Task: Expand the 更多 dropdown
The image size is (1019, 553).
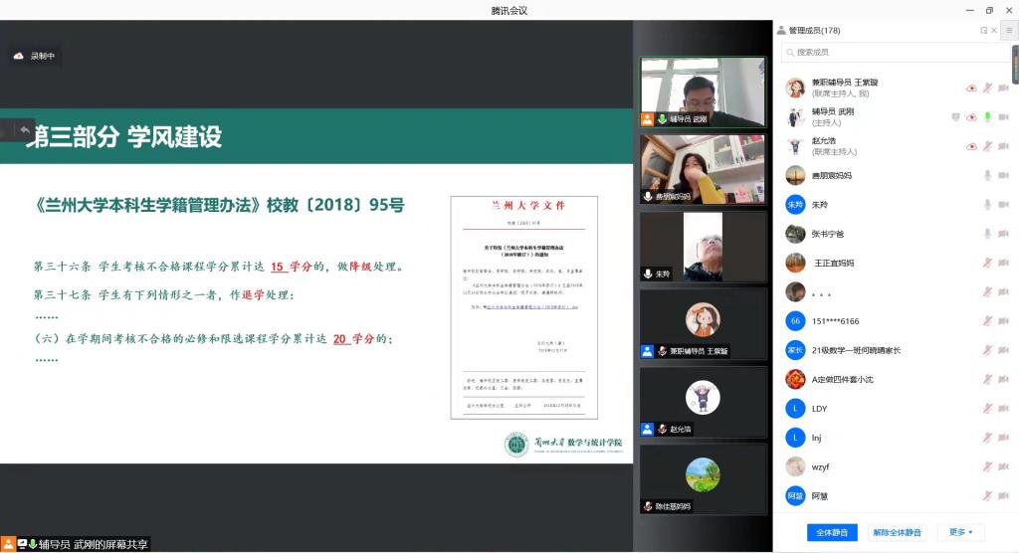Action: point(960,532)
